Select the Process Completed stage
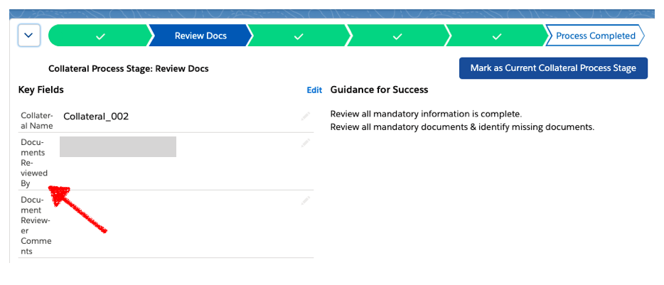 (x=595, y=36)
